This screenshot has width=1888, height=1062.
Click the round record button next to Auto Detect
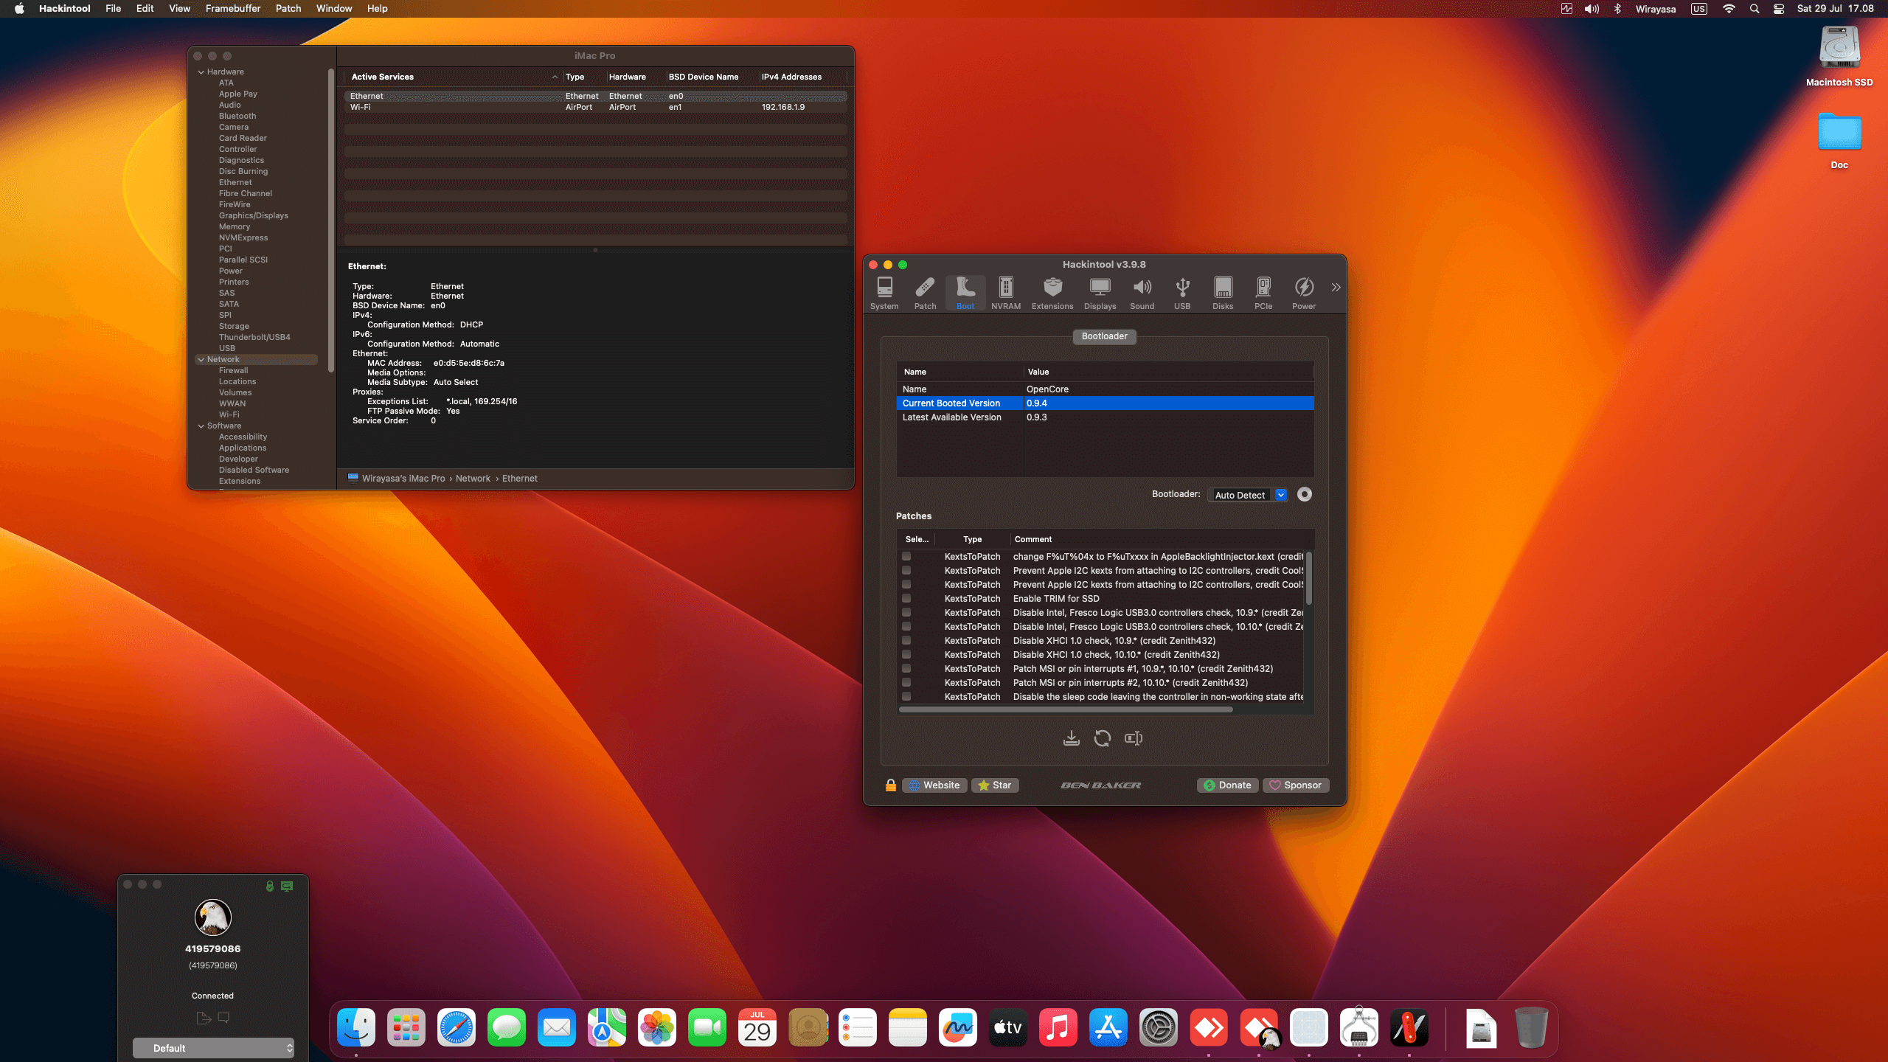[x=1305, y=495]
